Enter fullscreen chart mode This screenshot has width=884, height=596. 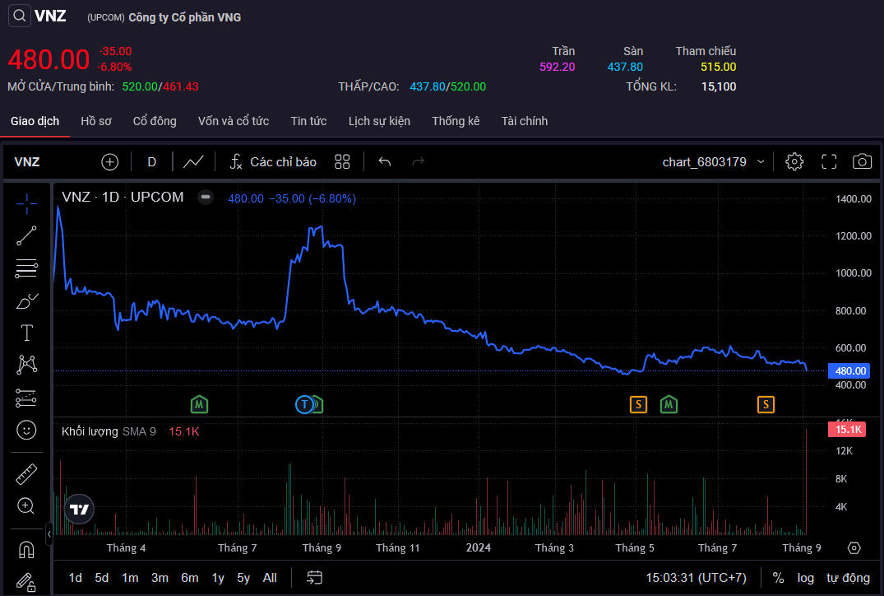click(829, 161)
